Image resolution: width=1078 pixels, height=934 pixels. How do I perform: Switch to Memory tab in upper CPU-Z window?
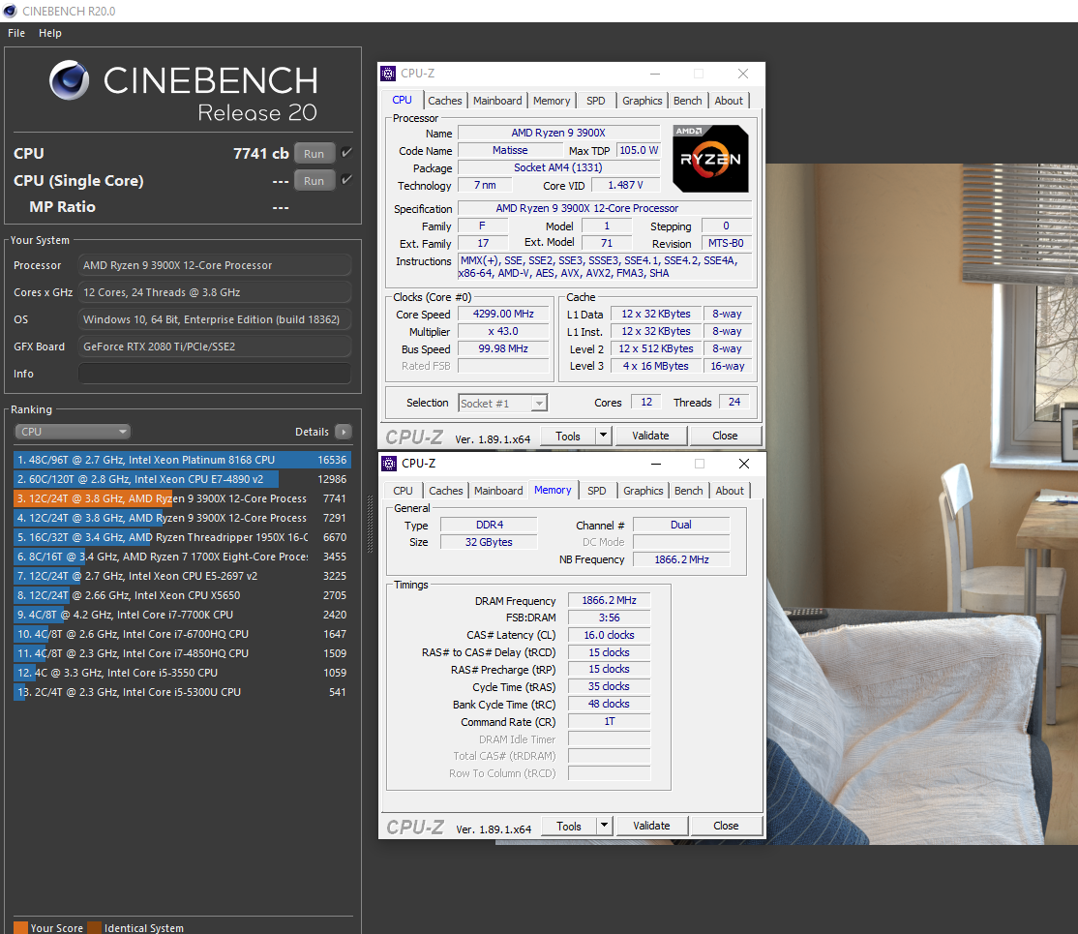[552, 101]
